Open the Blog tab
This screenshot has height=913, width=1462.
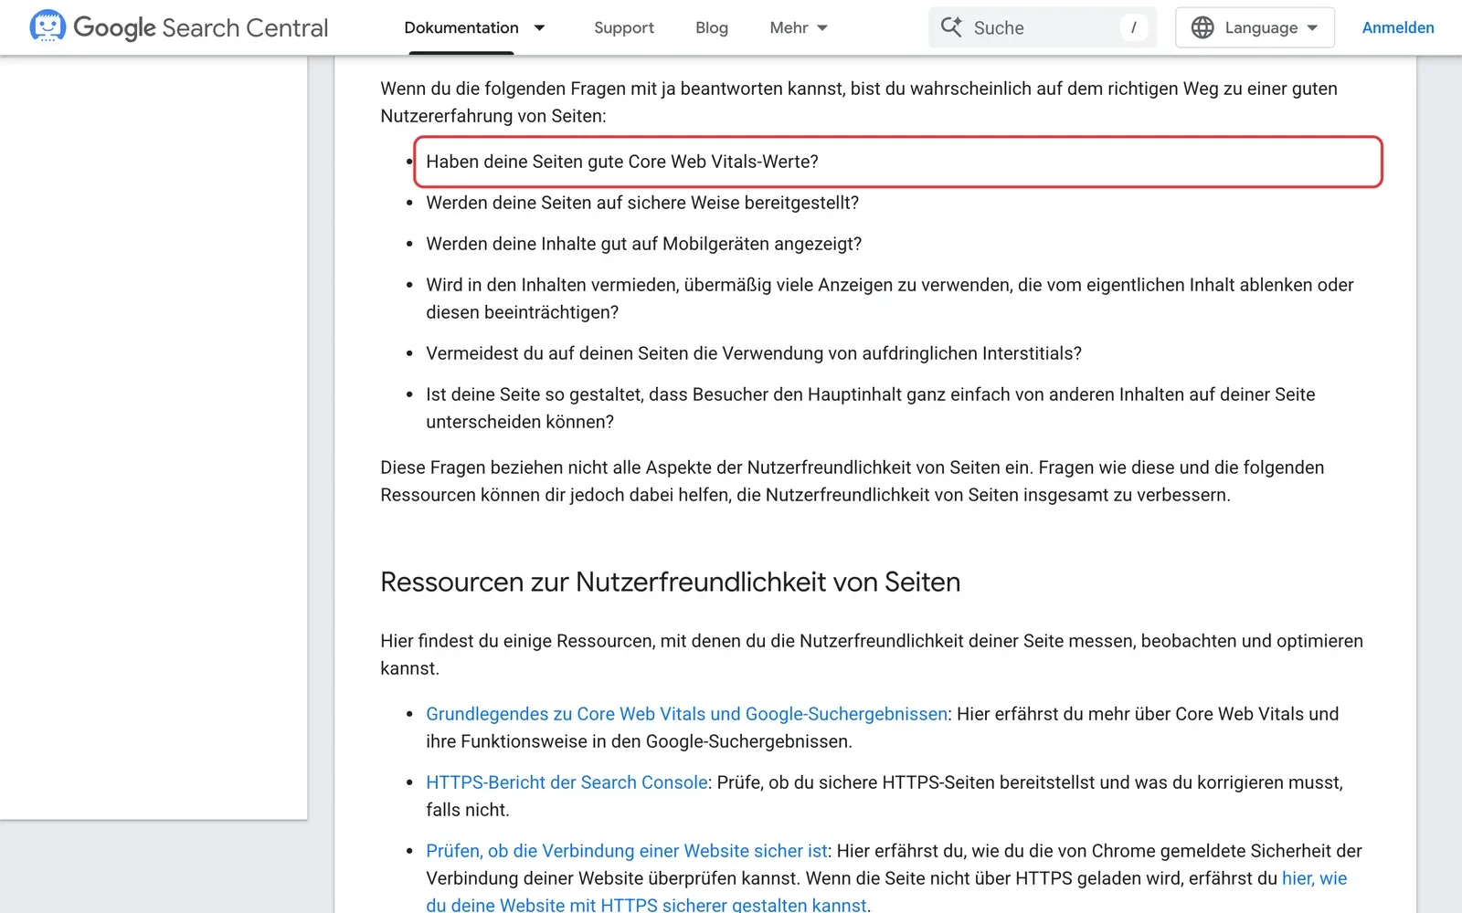(x=712, y=27)
